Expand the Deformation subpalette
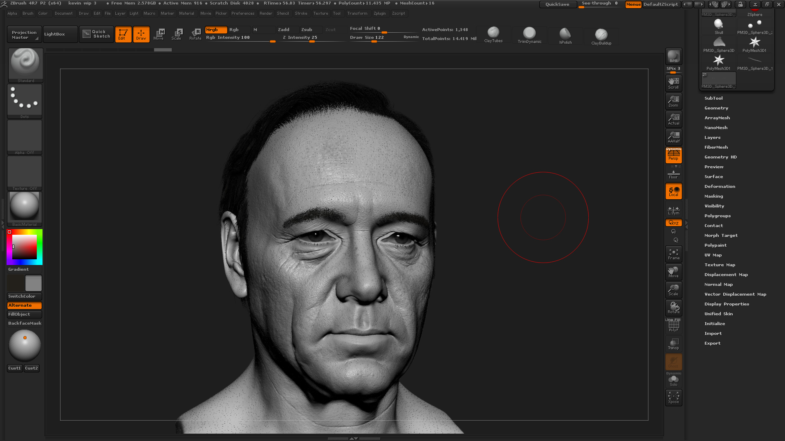 point(720,186)
